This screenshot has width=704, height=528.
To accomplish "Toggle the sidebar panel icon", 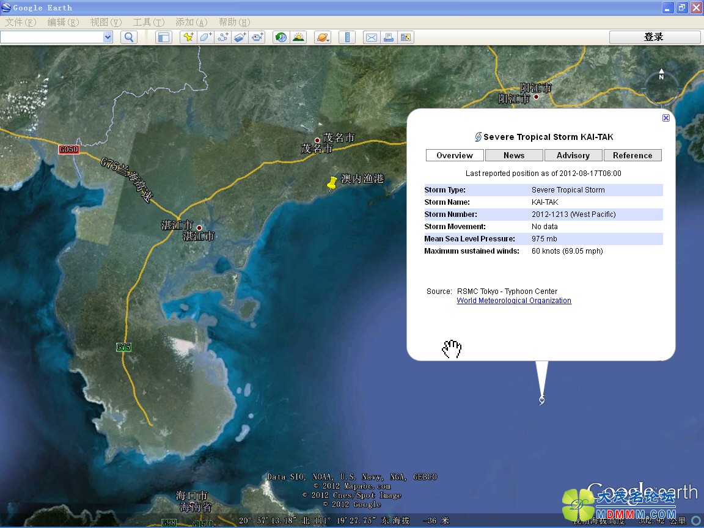I will coord(164,37).
